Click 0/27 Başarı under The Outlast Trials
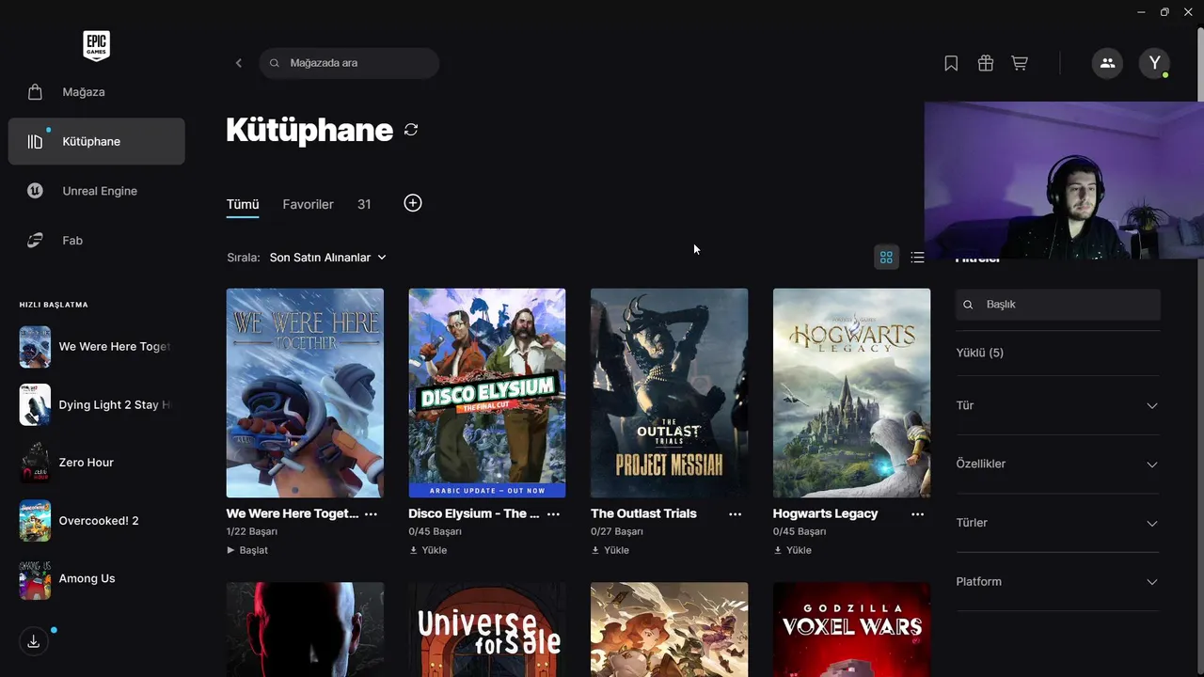This screenshot has height=677, width=1204. 617,531
